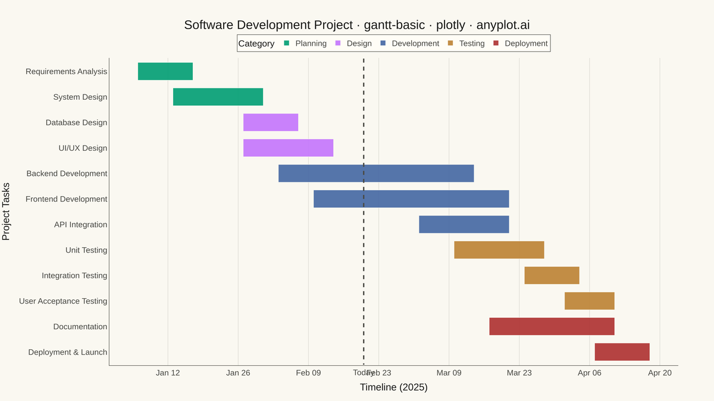Select the Backend Development bar
This screenshot has height=401, width=714.
(x=376, y=173)
